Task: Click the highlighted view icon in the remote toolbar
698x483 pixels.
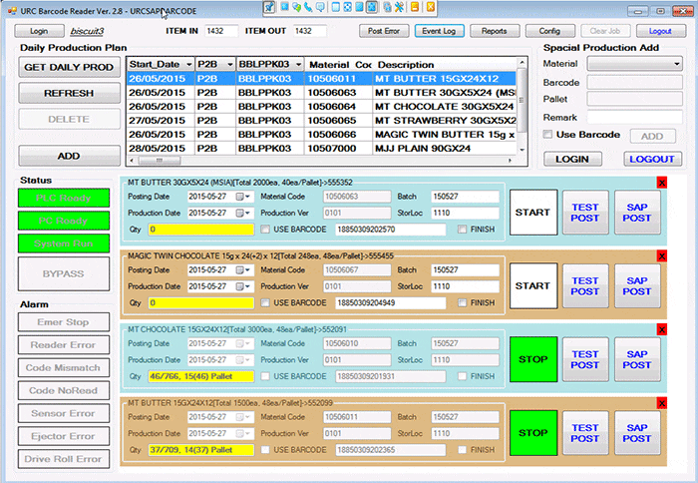Action: (x=372, y=7)
